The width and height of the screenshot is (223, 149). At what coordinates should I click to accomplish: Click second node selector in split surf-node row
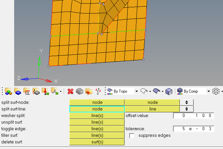tap(152, 103)
